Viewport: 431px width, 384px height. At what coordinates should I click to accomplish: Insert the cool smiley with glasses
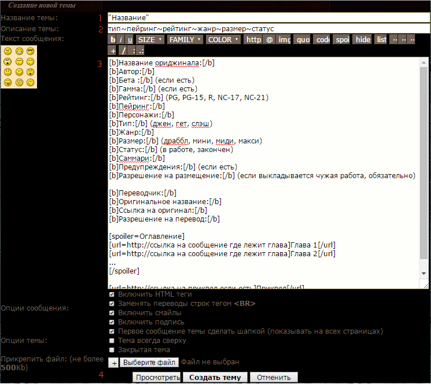click(x=30, y=51)
